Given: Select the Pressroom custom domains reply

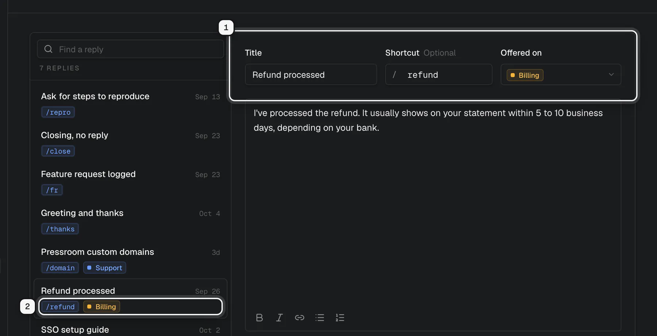Looking at the screenshot, I should point(130,260).
